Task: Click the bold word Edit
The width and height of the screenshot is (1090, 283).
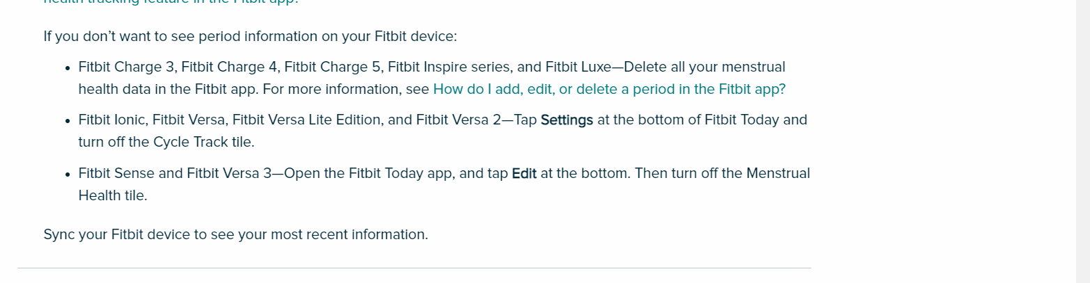Action: [x=524, y=173]
